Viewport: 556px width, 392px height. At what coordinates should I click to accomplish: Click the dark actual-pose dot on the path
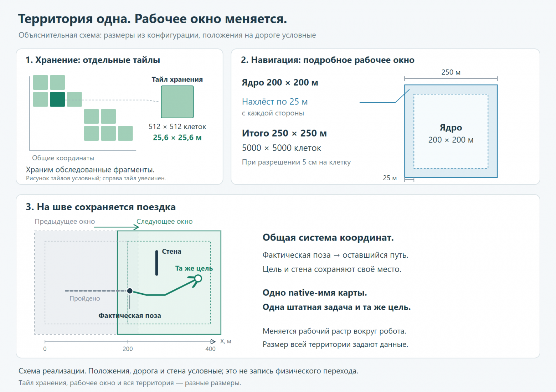pos(130,291)
